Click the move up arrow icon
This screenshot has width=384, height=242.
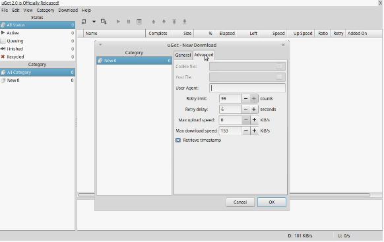pyautogui.click(x=154, y=22)
